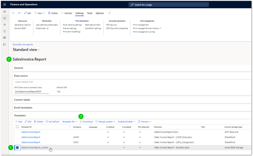Expand the Custom labels section
This screenshot has height=156, width=253.
132,100
